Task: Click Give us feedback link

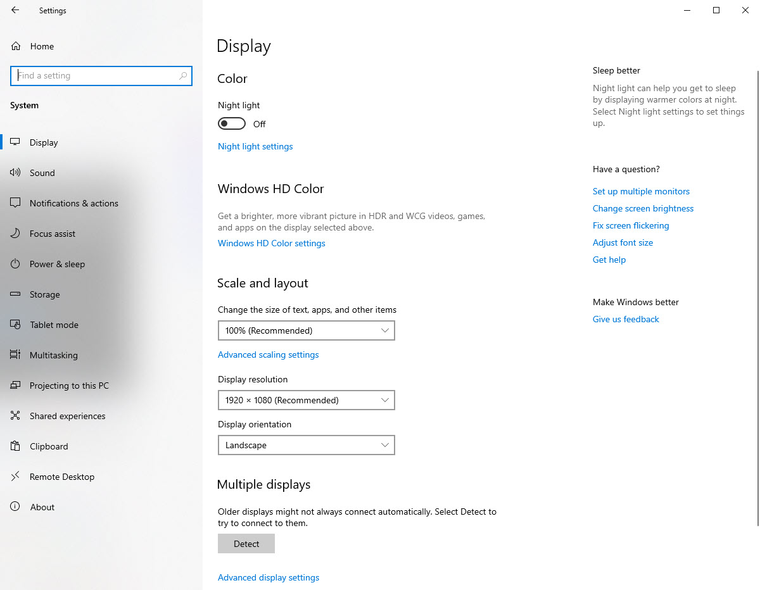Action: tap(626, 319)
